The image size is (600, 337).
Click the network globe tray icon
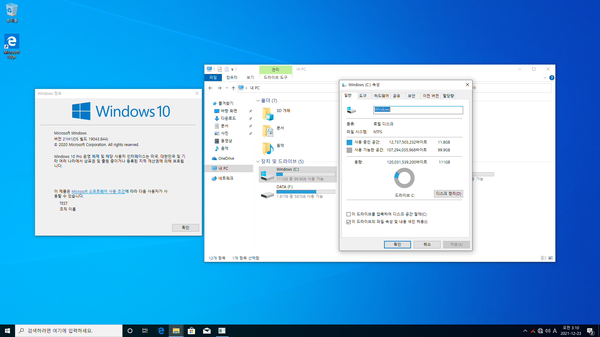(x=540, y=331)
